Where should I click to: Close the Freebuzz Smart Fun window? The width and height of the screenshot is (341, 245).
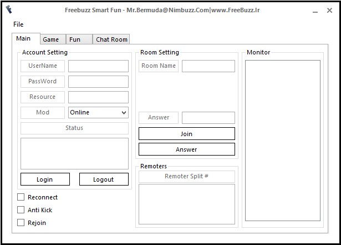329,10
